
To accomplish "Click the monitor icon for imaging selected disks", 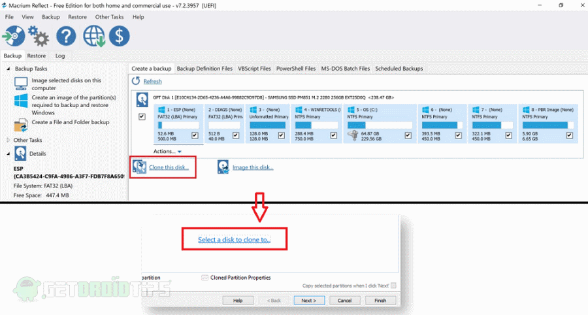I will pos(21,83).
